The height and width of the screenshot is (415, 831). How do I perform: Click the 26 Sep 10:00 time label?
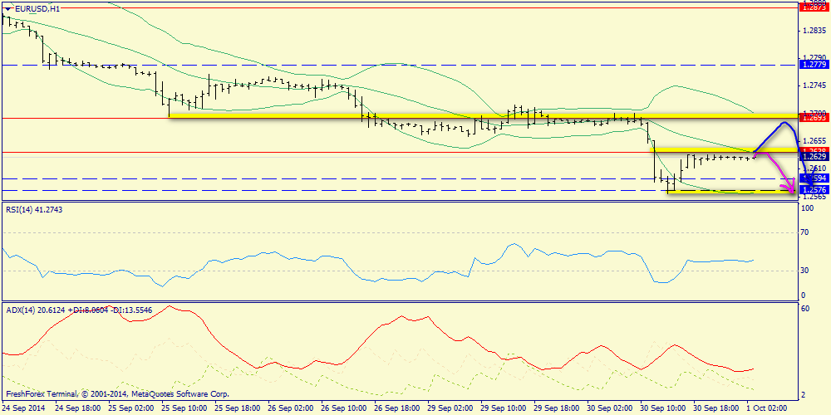pos(342,408)
